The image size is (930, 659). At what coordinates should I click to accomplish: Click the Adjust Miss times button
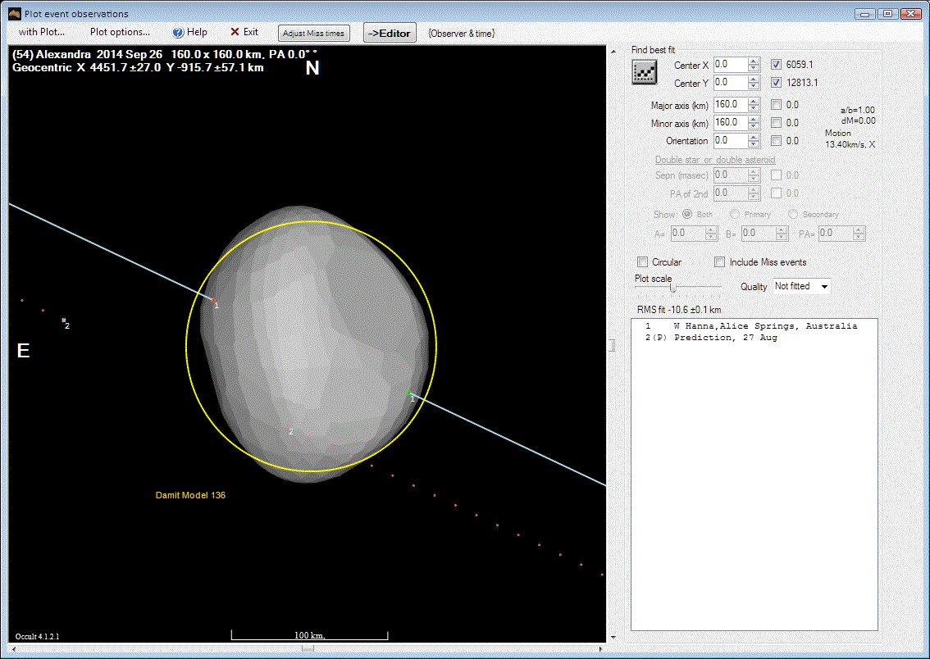point(314,33)
